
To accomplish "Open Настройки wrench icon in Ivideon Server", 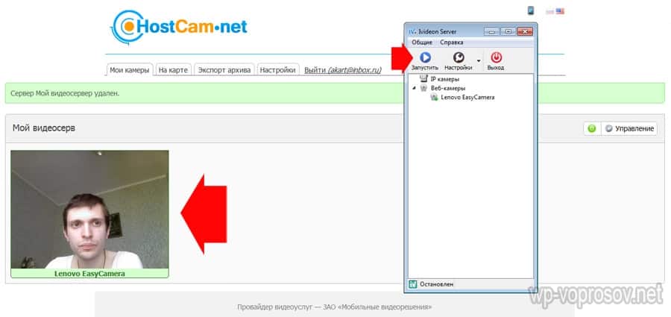I will pyautogui.click(x=459, y=57).
